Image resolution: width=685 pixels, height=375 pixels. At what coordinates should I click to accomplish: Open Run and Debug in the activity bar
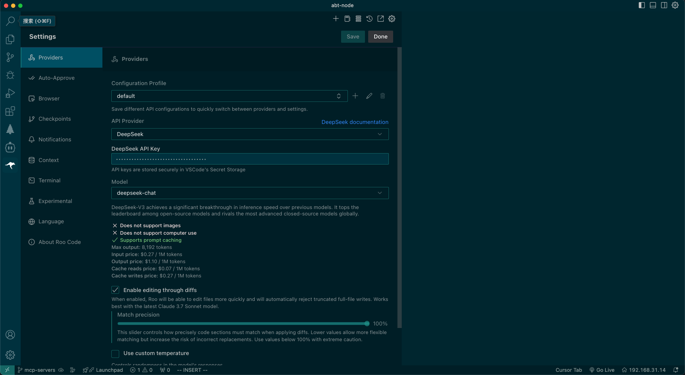click(x=10, y=93)
